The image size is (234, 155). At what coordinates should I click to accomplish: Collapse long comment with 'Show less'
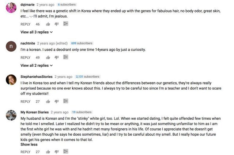[x=29, y=144]
